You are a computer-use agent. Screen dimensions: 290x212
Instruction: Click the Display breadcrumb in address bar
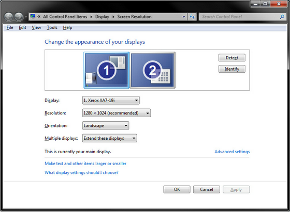[x=102, y=17]
